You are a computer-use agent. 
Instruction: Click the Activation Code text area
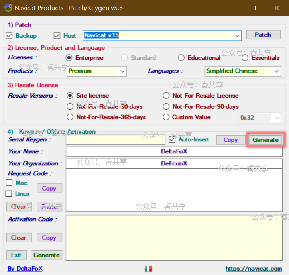click(x=174, y=238)
